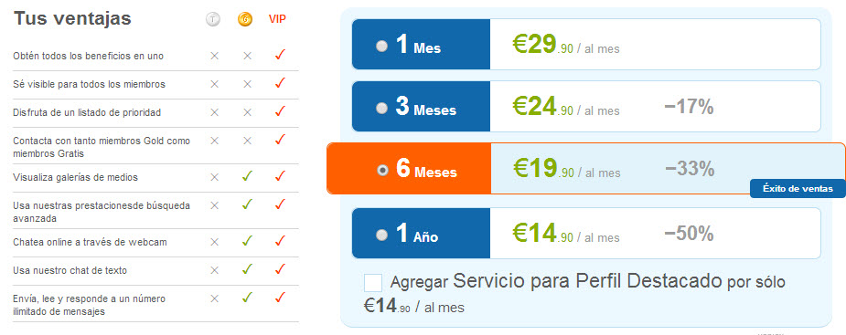Click the VIP column header
Image resolution: width=846 pixels, height=335 pixels.
point(277,19)
